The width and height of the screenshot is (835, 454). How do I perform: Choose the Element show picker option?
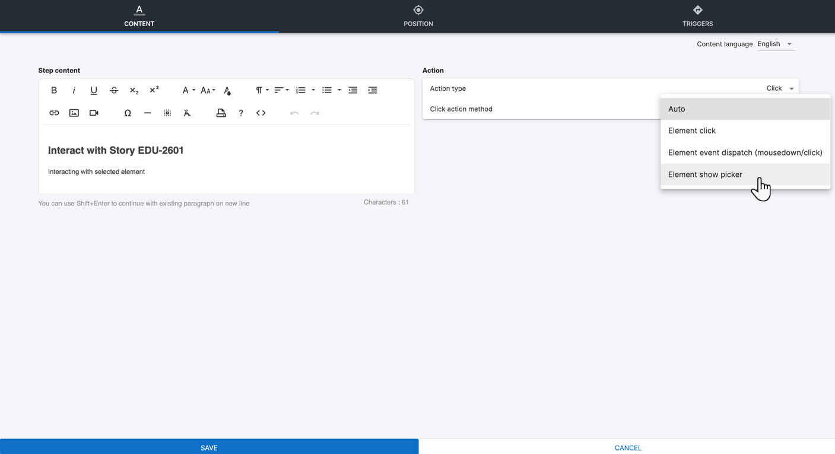[705, 174]
